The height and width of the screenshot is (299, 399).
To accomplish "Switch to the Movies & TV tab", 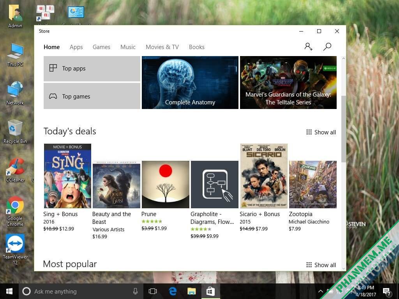I will click(162, 47).
